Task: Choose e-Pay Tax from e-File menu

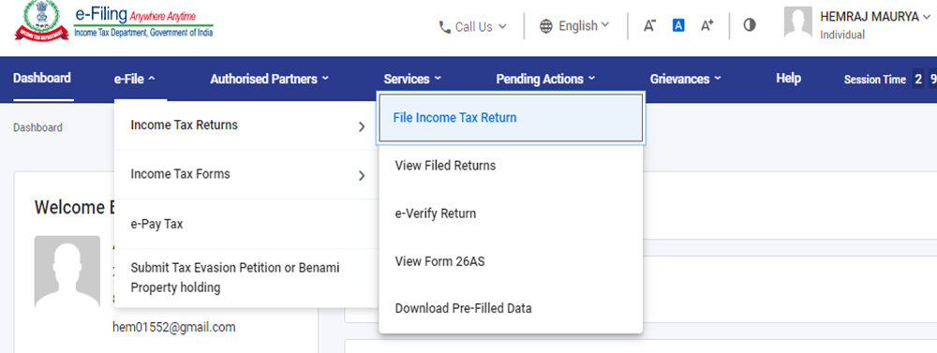Action: [x=246, y=225]
